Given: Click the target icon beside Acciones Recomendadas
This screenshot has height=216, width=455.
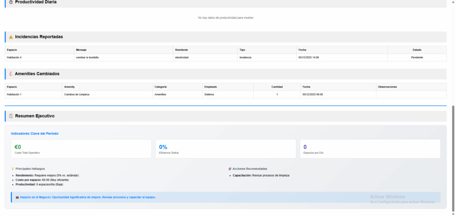Looking at the screenshot, I should [x=230, y=169].
